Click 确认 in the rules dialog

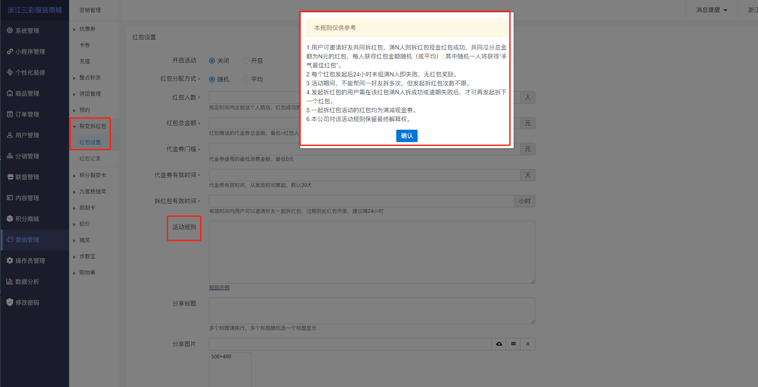(x=407, y=136)
